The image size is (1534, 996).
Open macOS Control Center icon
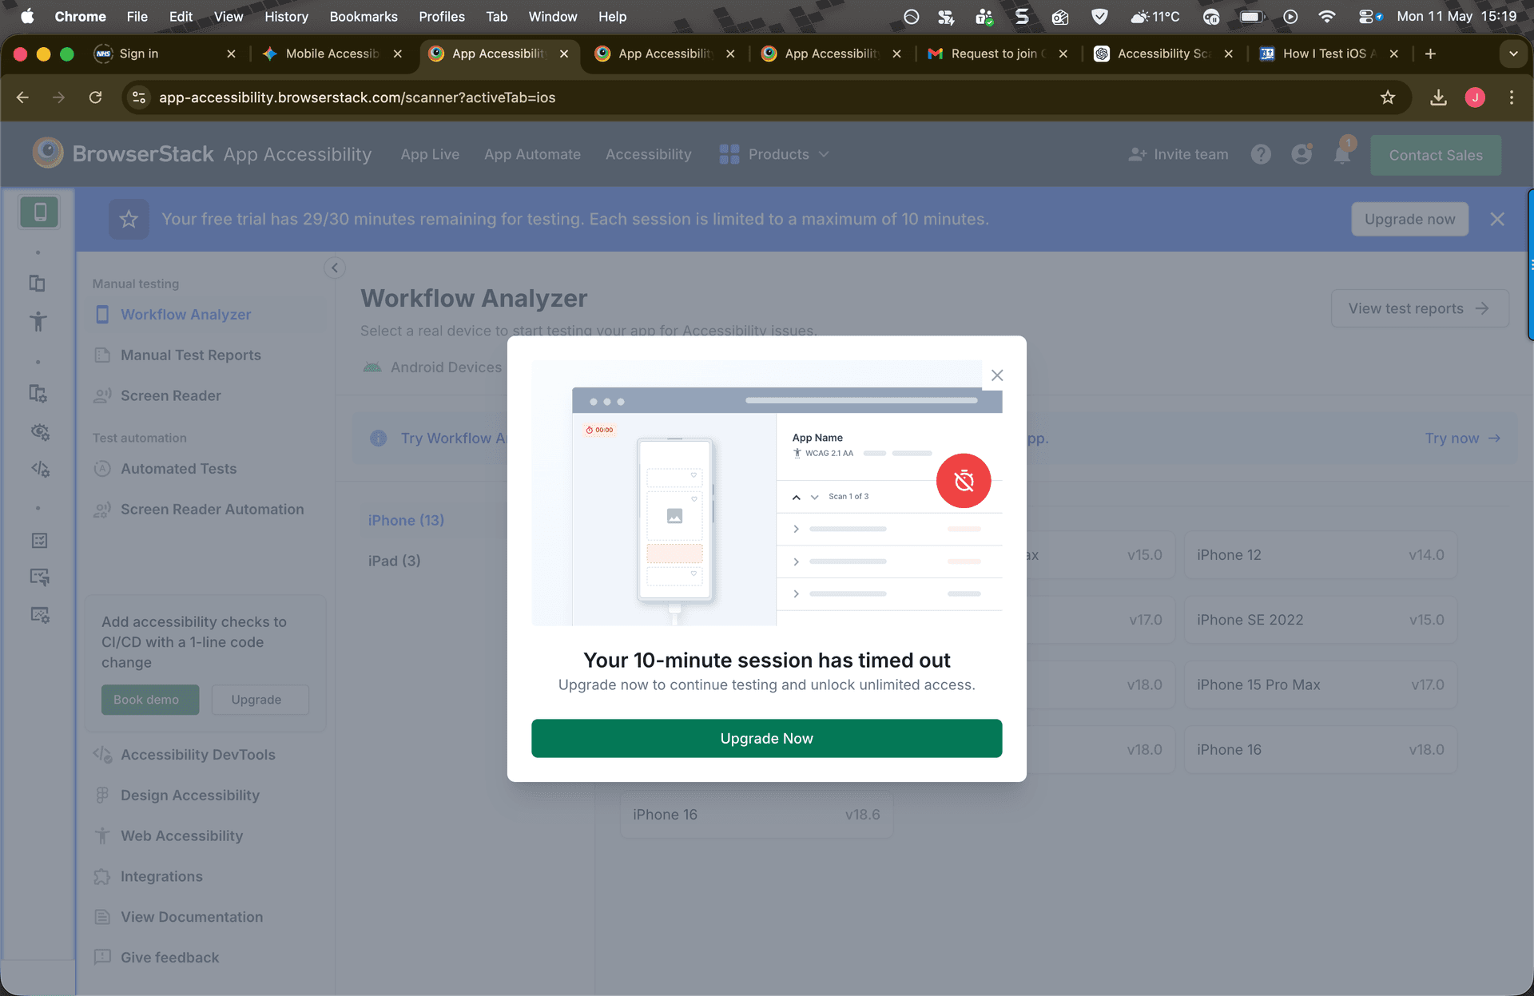[x=1370, y=16]
